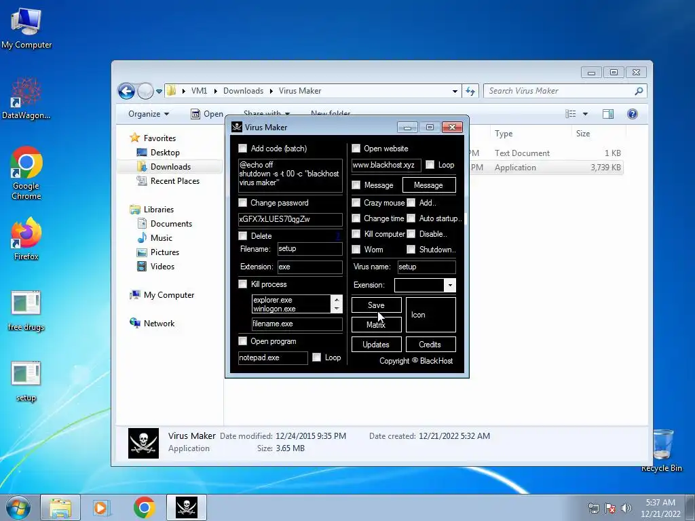
Task: Tick the Kill computer checkbox
Action: point(356,234)
